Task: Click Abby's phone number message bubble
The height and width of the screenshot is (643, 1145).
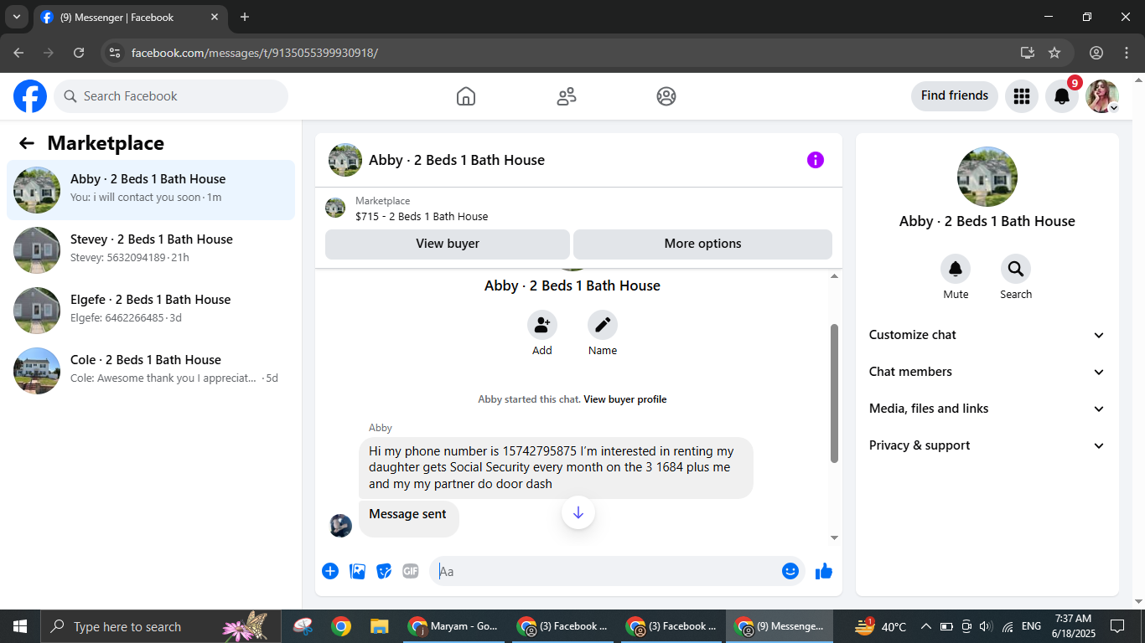Action: [556, 468]
